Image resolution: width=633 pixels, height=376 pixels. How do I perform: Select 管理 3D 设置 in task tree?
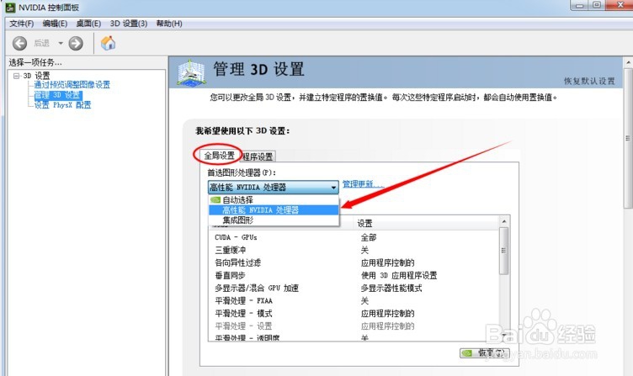pos(58,95)
